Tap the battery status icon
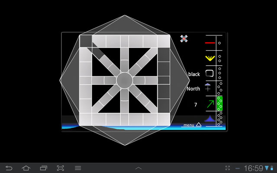This screenshot has width=277, height=173. pos(272,168)
